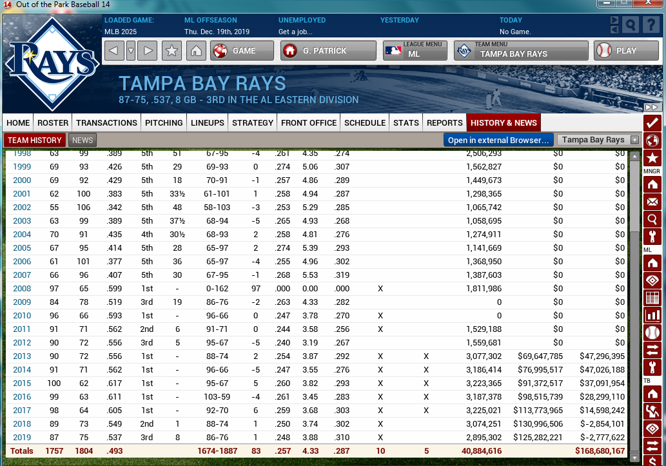666x466 pixels.
Task: Open the League Menu ML dropdown
Action: coord(415,51)
